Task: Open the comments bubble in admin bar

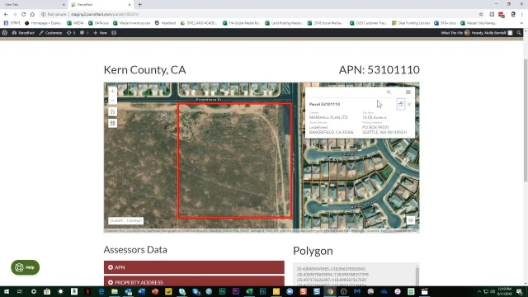Action: 84,33
